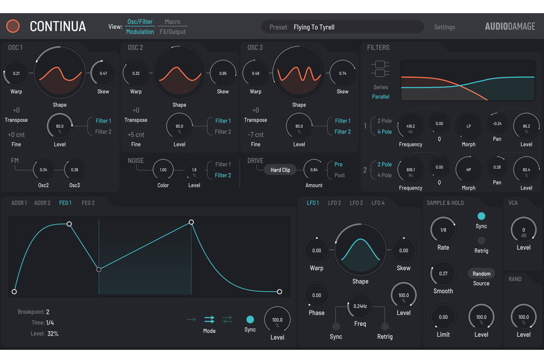Route OSC 2 to Filter 1
Image resolution: width=544 pixels, height=363 pixels.
[223, 121]
